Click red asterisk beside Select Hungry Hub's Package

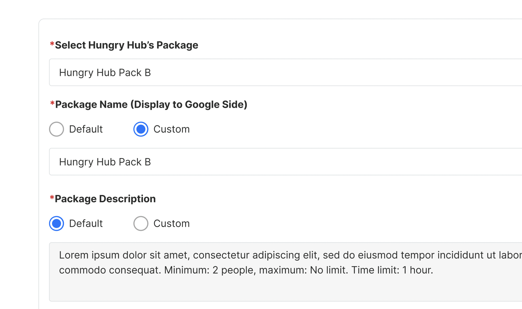[x=52, y=44]
